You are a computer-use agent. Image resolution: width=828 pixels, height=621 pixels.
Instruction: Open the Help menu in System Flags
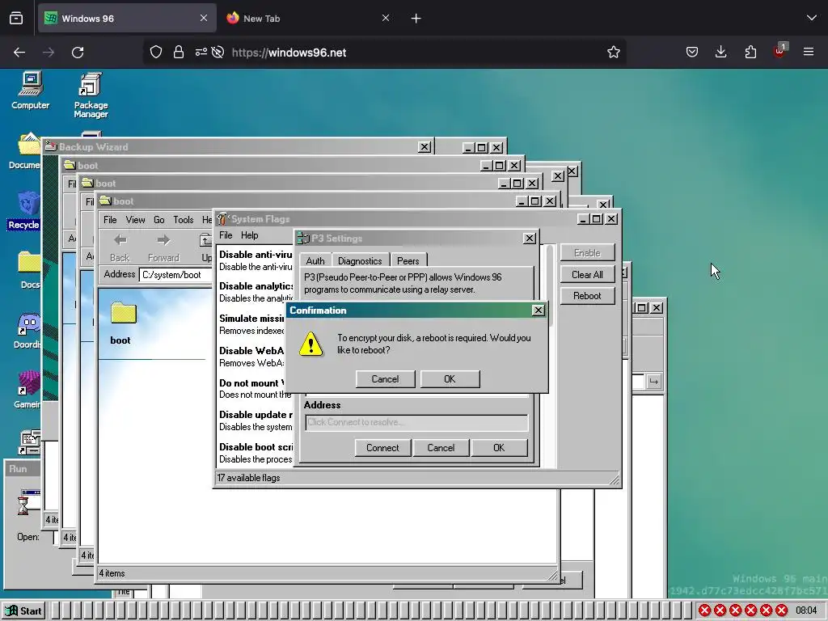tap(249, 235)
